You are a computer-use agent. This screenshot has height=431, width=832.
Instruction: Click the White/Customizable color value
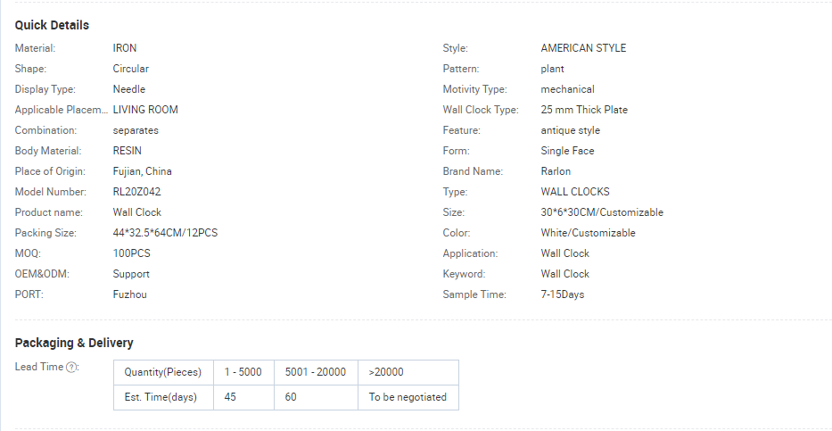pyautogui.click(x=588, y=233)
